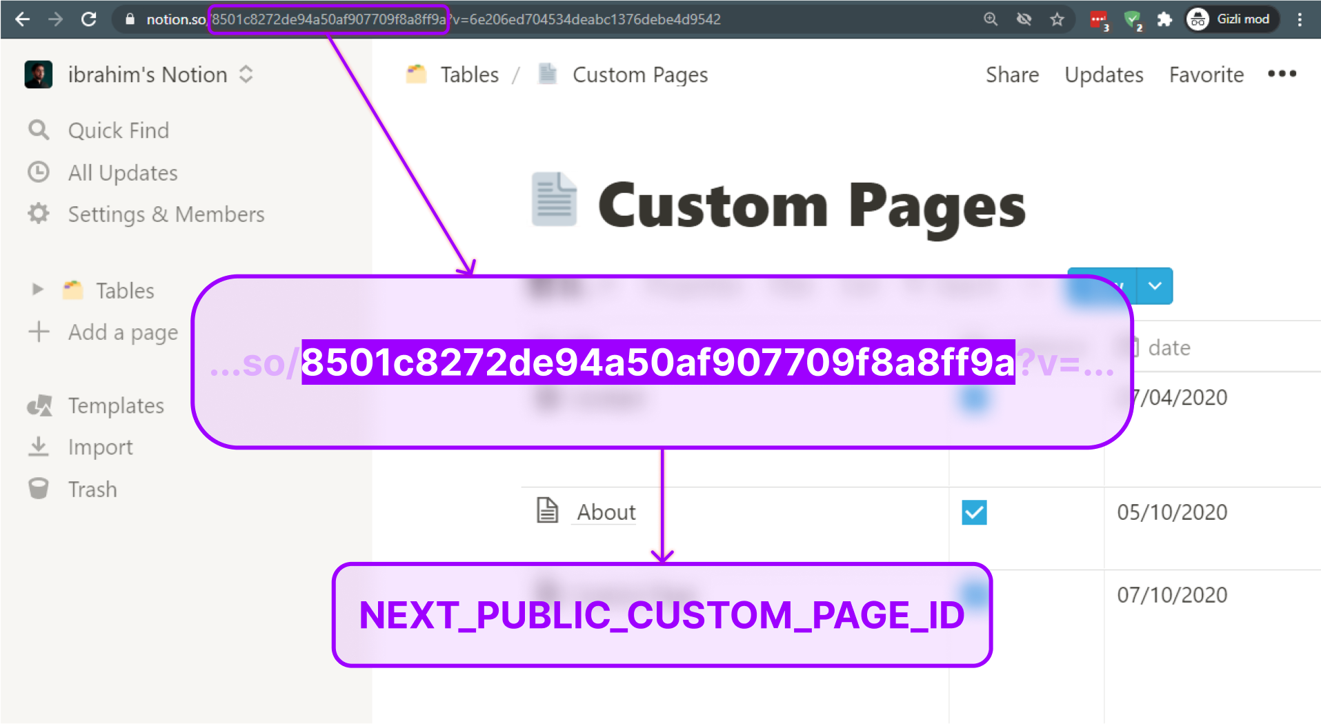The image size is (1321, 724).
Task: Open Templates from the sidebar
Action: click(x=97, y=405)
